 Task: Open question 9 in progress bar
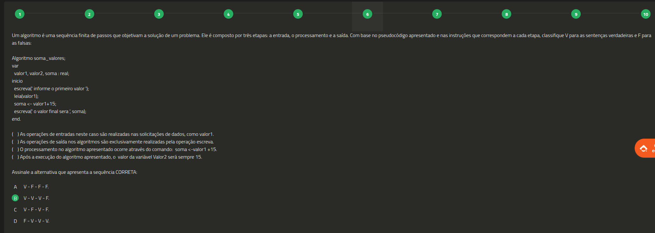pyautogui.click(x=576, y=14)
